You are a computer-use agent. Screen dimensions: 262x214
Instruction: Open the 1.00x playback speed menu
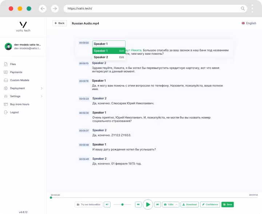[171, 205]
